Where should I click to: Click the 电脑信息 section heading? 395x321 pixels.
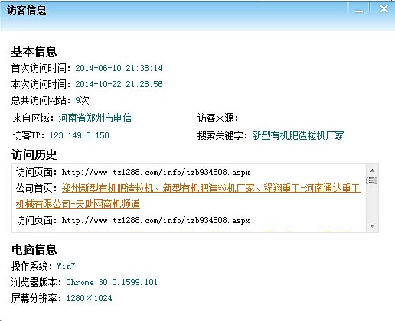coord(34,249)
